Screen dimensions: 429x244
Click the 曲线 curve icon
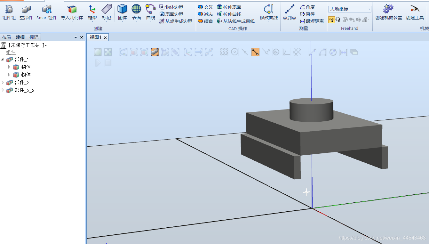151,9
